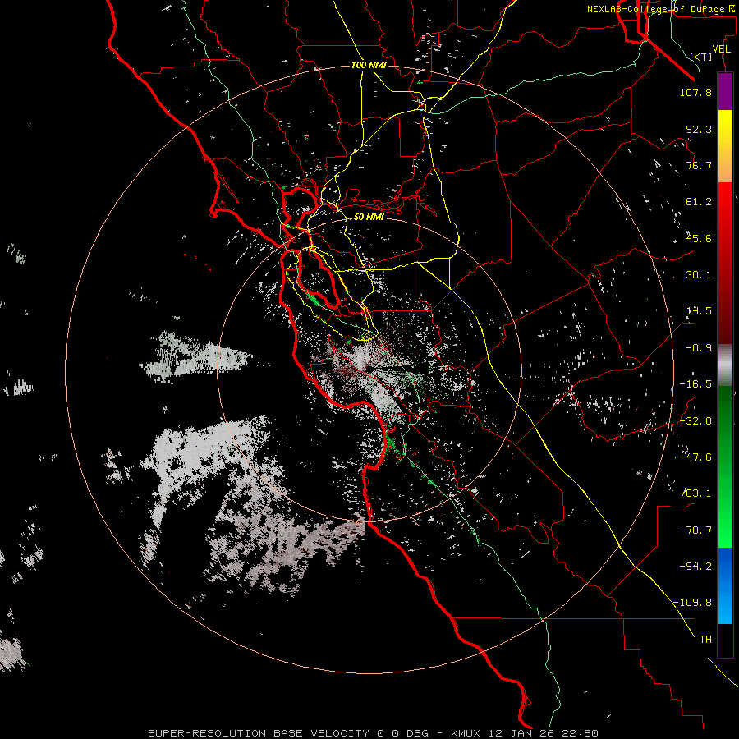
Task: Click the 100 NMI range ring label
Action: coord(369,65)
